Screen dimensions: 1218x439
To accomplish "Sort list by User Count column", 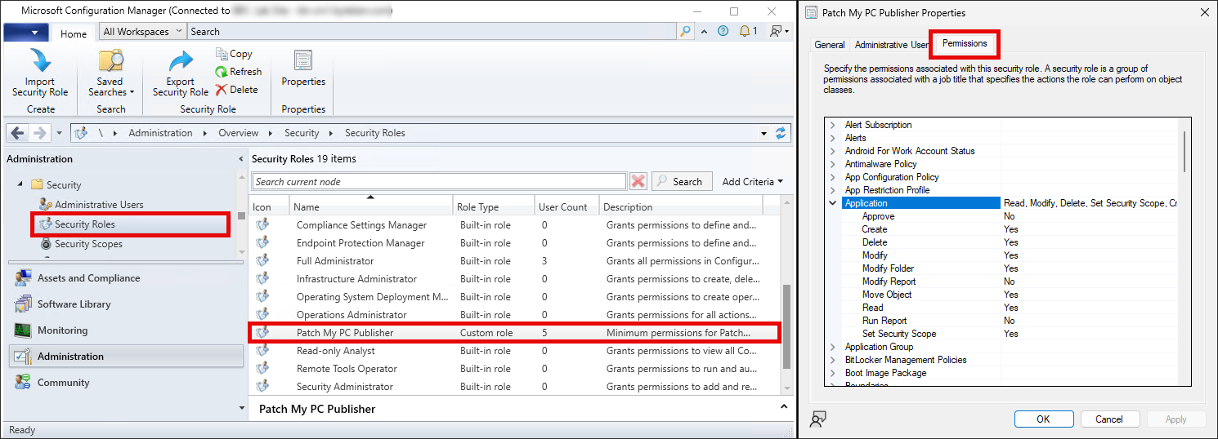I will tap(567, 206).
